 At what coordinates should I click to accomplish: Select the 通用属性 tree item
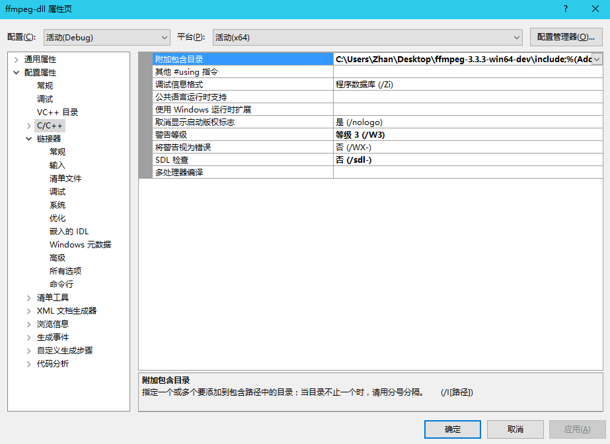click(40, 60)
